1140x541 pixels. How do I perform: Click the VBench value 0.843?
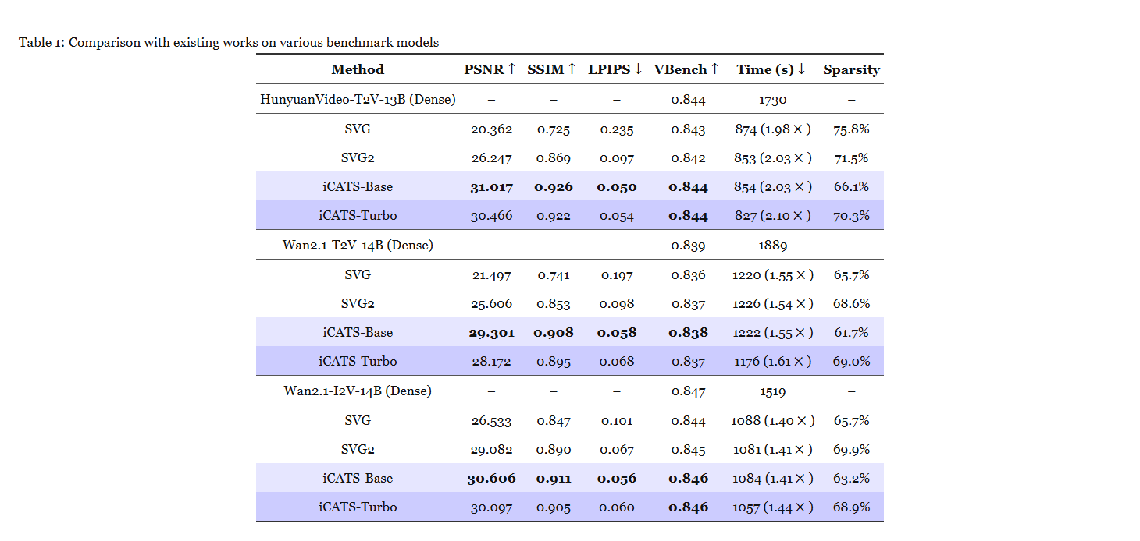[688, 129]
